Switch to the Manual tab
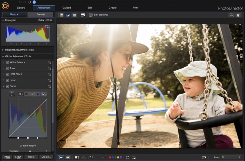Screen dimensions: 245x161 (14, 14)
